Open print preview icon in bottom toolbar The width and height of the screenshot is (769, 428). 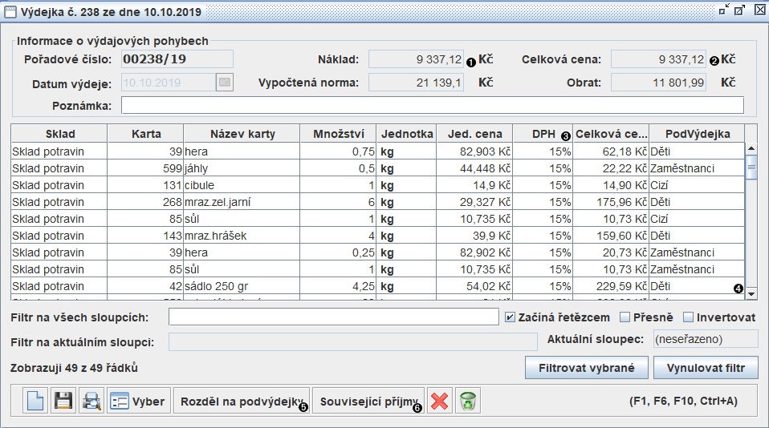pos(91,401)
